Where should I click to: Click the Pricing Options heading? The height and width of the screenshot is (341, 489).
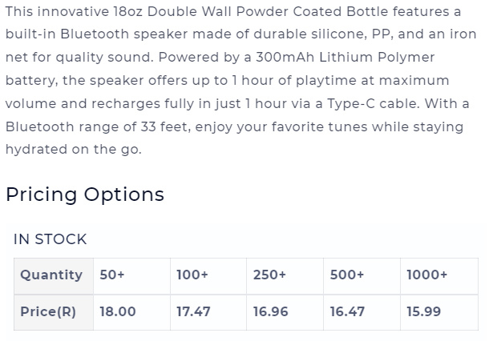pos(85,195)
